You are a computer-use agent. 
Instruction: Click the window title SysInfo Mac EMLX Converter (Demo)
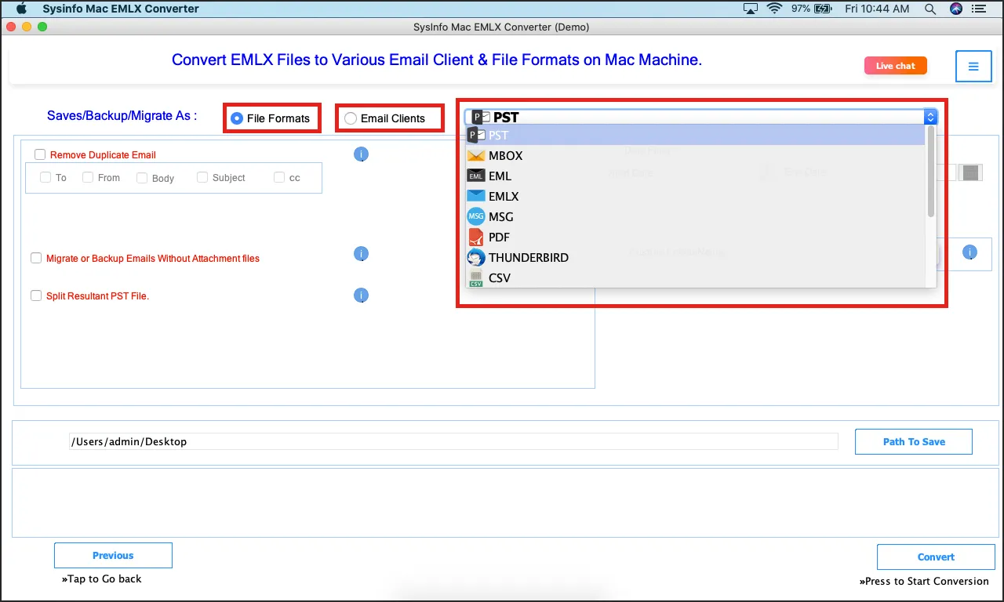501,27
